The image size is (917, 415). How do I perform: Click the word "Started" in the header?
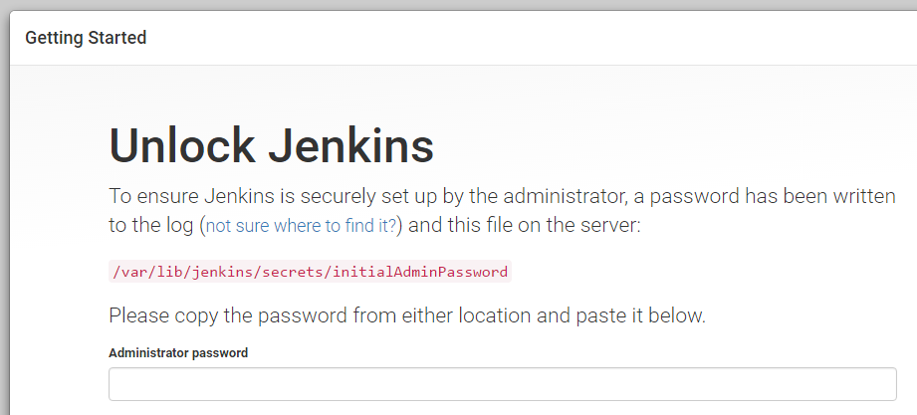(118, 38)
